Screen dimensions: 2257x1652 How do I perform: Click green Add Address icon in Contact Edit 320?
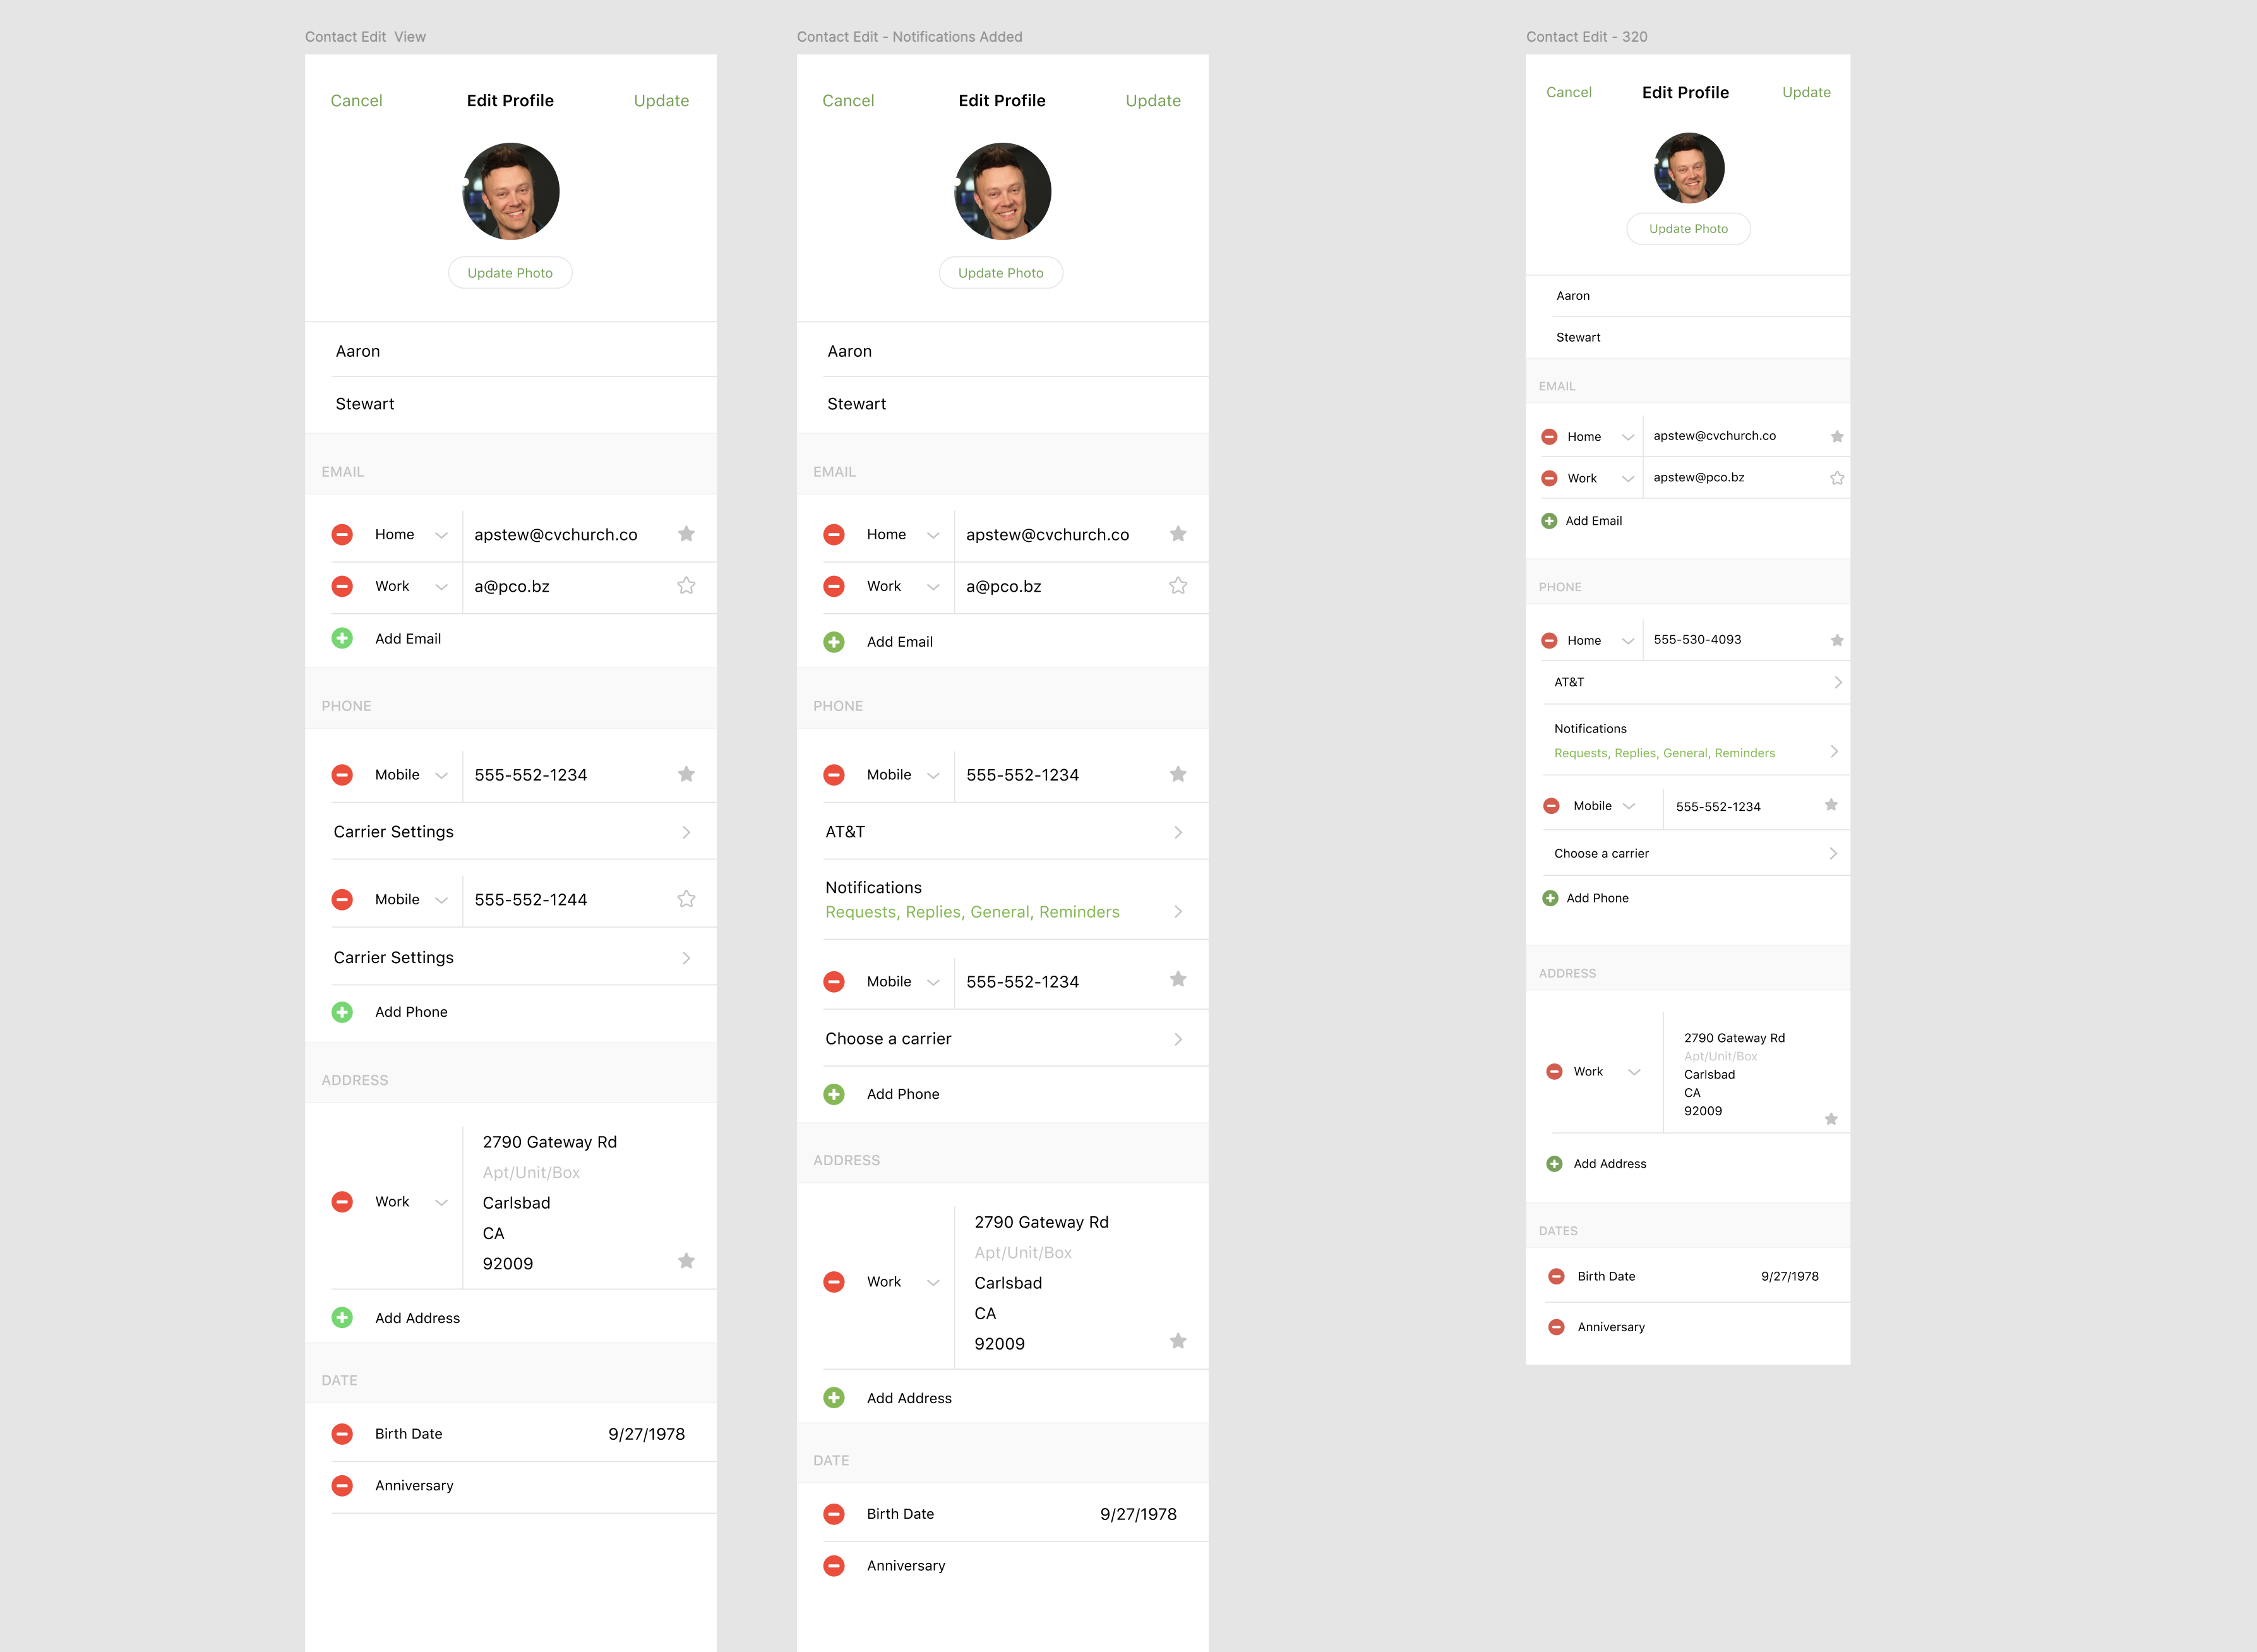click(1554, 1164)
